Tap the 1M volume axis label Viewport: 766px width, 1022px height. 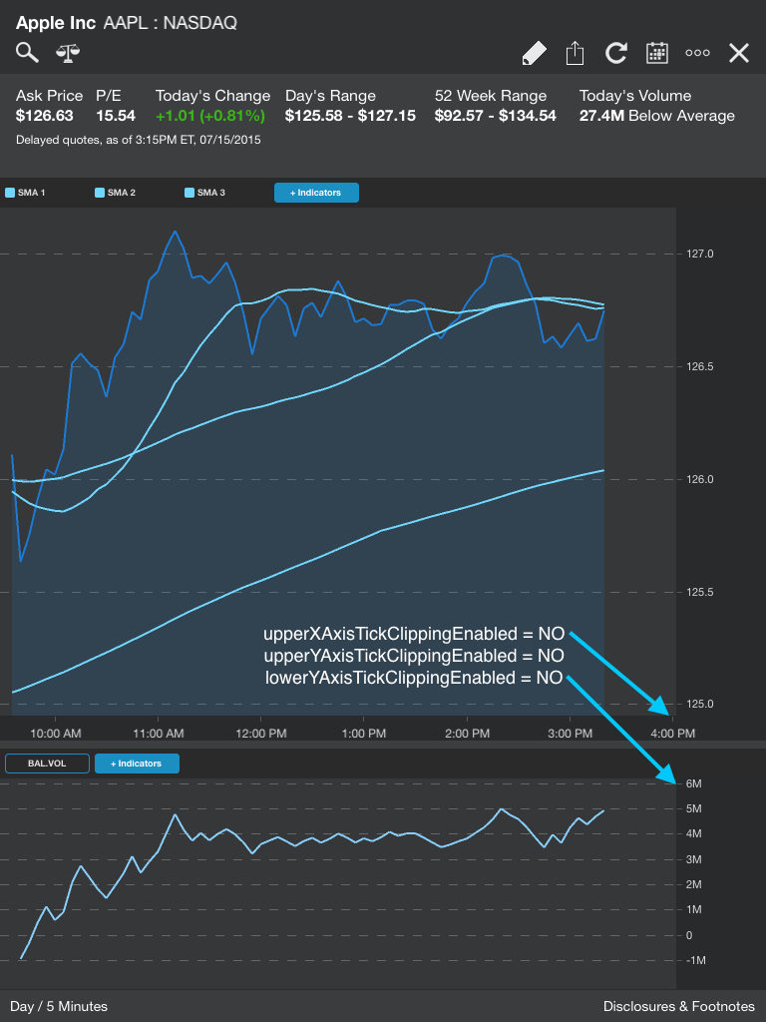(694, 909)
